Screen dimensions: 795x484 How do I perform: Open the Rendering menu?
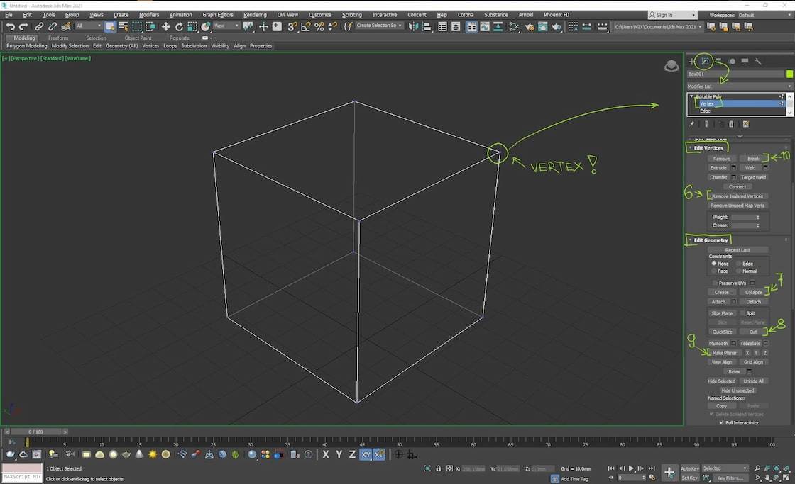[x=255, y=15]
